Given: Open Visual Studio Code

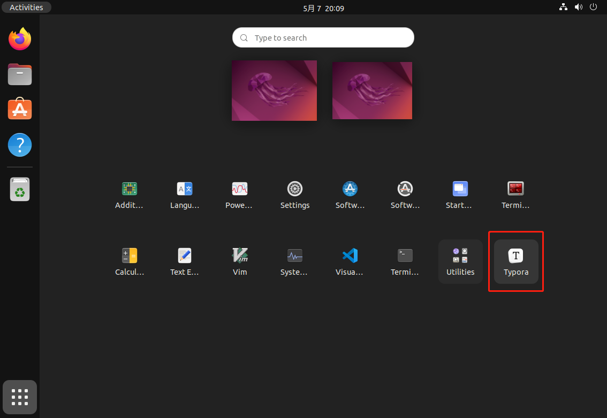Looking at the screenshot, I should (x=350, y=261).
